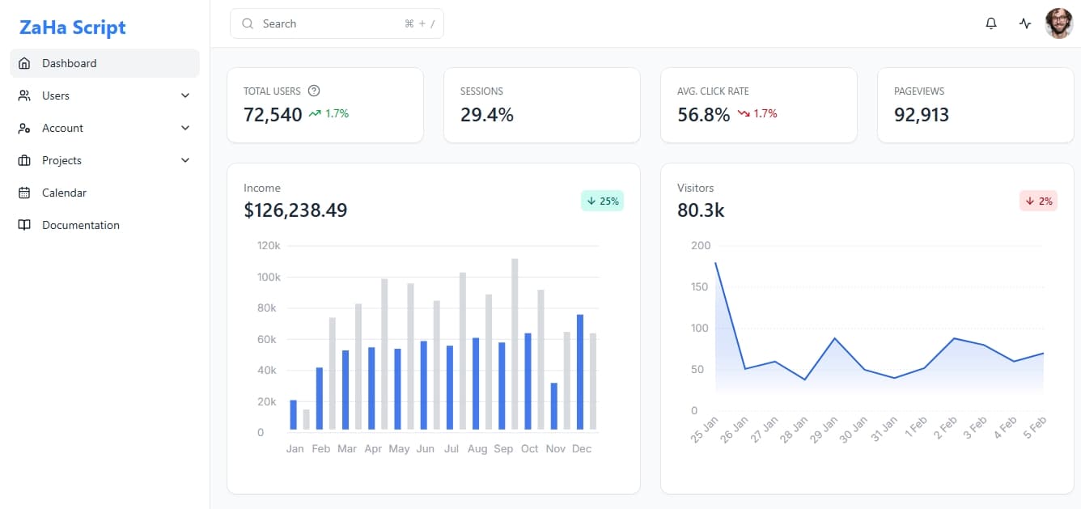Click the Visitors 2% badge
The image size is (1081, 509).
(1038, 201)
